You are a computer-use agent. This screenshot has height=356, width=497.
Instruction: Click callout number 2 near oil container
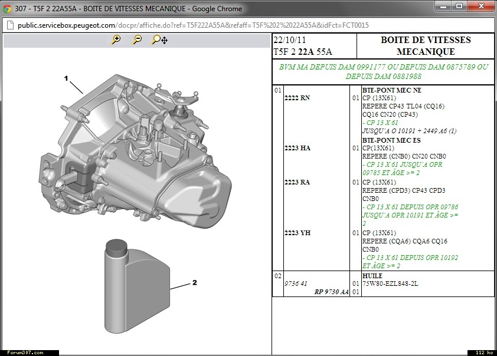(194, 283)
